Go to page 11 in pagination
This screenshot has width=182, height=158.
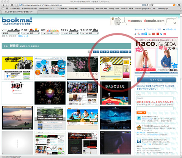point(126,52)
